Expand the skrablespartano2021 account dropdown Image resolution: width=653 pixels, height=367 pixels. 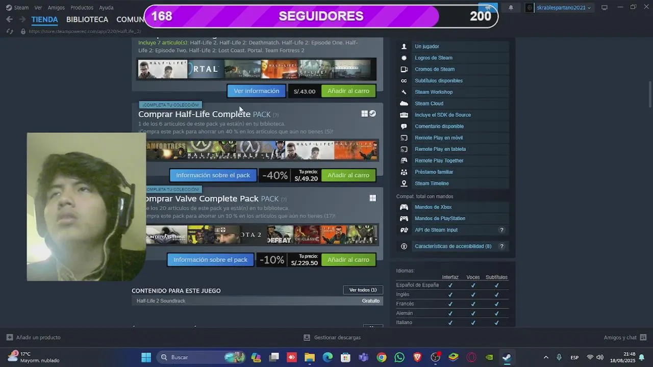pyautogui.click(x=564, y=8)
